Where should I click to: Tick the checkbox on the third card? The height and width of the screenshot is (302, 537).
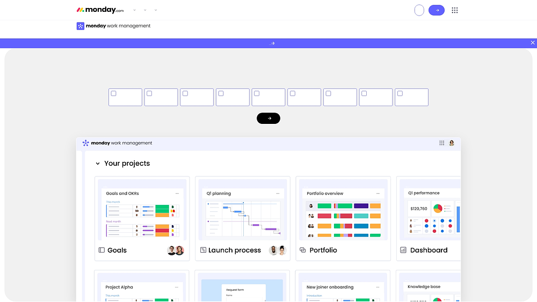pos(185,93)
